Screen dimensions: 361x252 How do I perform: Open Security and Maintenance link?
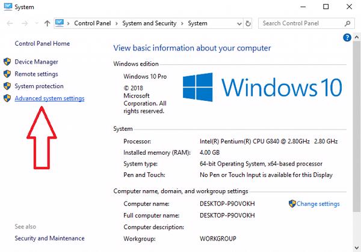(49, 238)
